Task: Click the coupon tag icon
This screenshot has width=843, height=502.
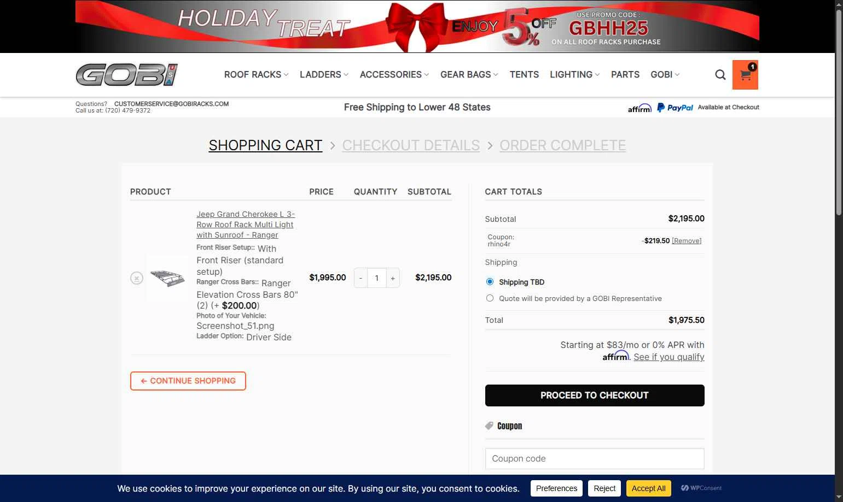Action: click(489, 426)
